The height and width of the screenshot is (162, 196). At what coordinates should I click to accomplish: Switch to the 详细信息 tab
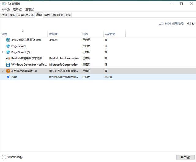58,15
